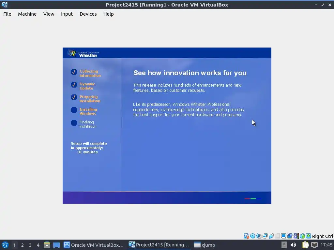Screen dimensions: 334x250
Task: Open the Help menu
Action: pyautogui.click(x=108, y=14)
